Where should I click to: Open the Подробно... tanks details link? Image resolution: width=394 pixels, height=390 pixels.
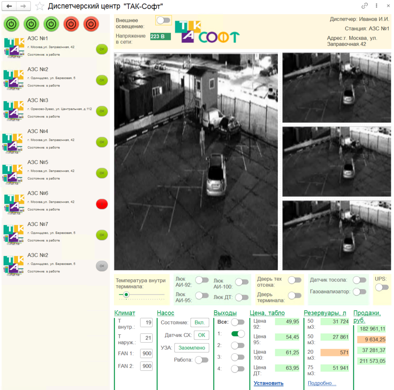click(322, 383)
